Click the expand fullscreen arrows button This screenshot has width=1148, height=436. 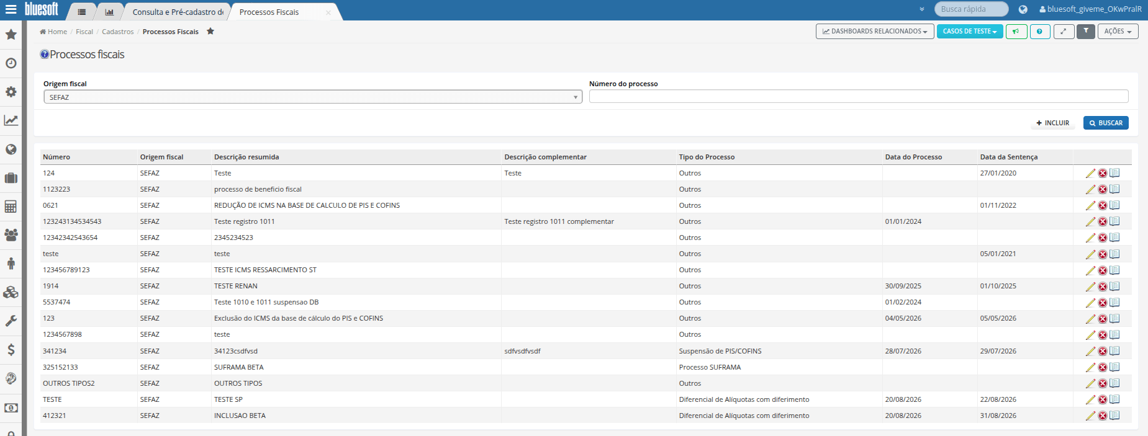pyautogui.click(x=1064, y=31)
